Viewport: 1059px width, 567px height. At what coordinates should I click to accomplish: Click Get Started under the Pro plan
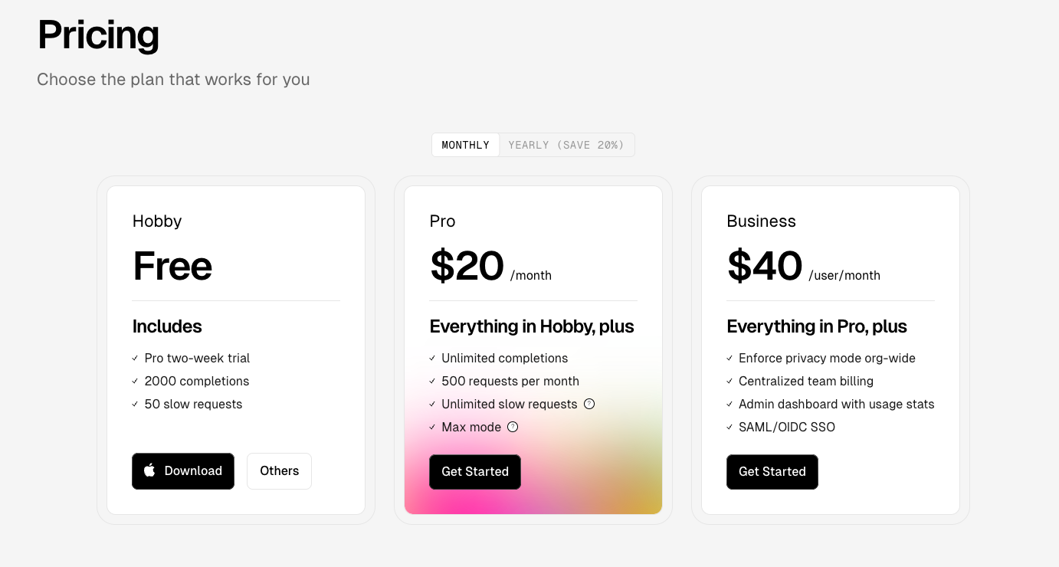pyautogui.click(x=474, y=471)
